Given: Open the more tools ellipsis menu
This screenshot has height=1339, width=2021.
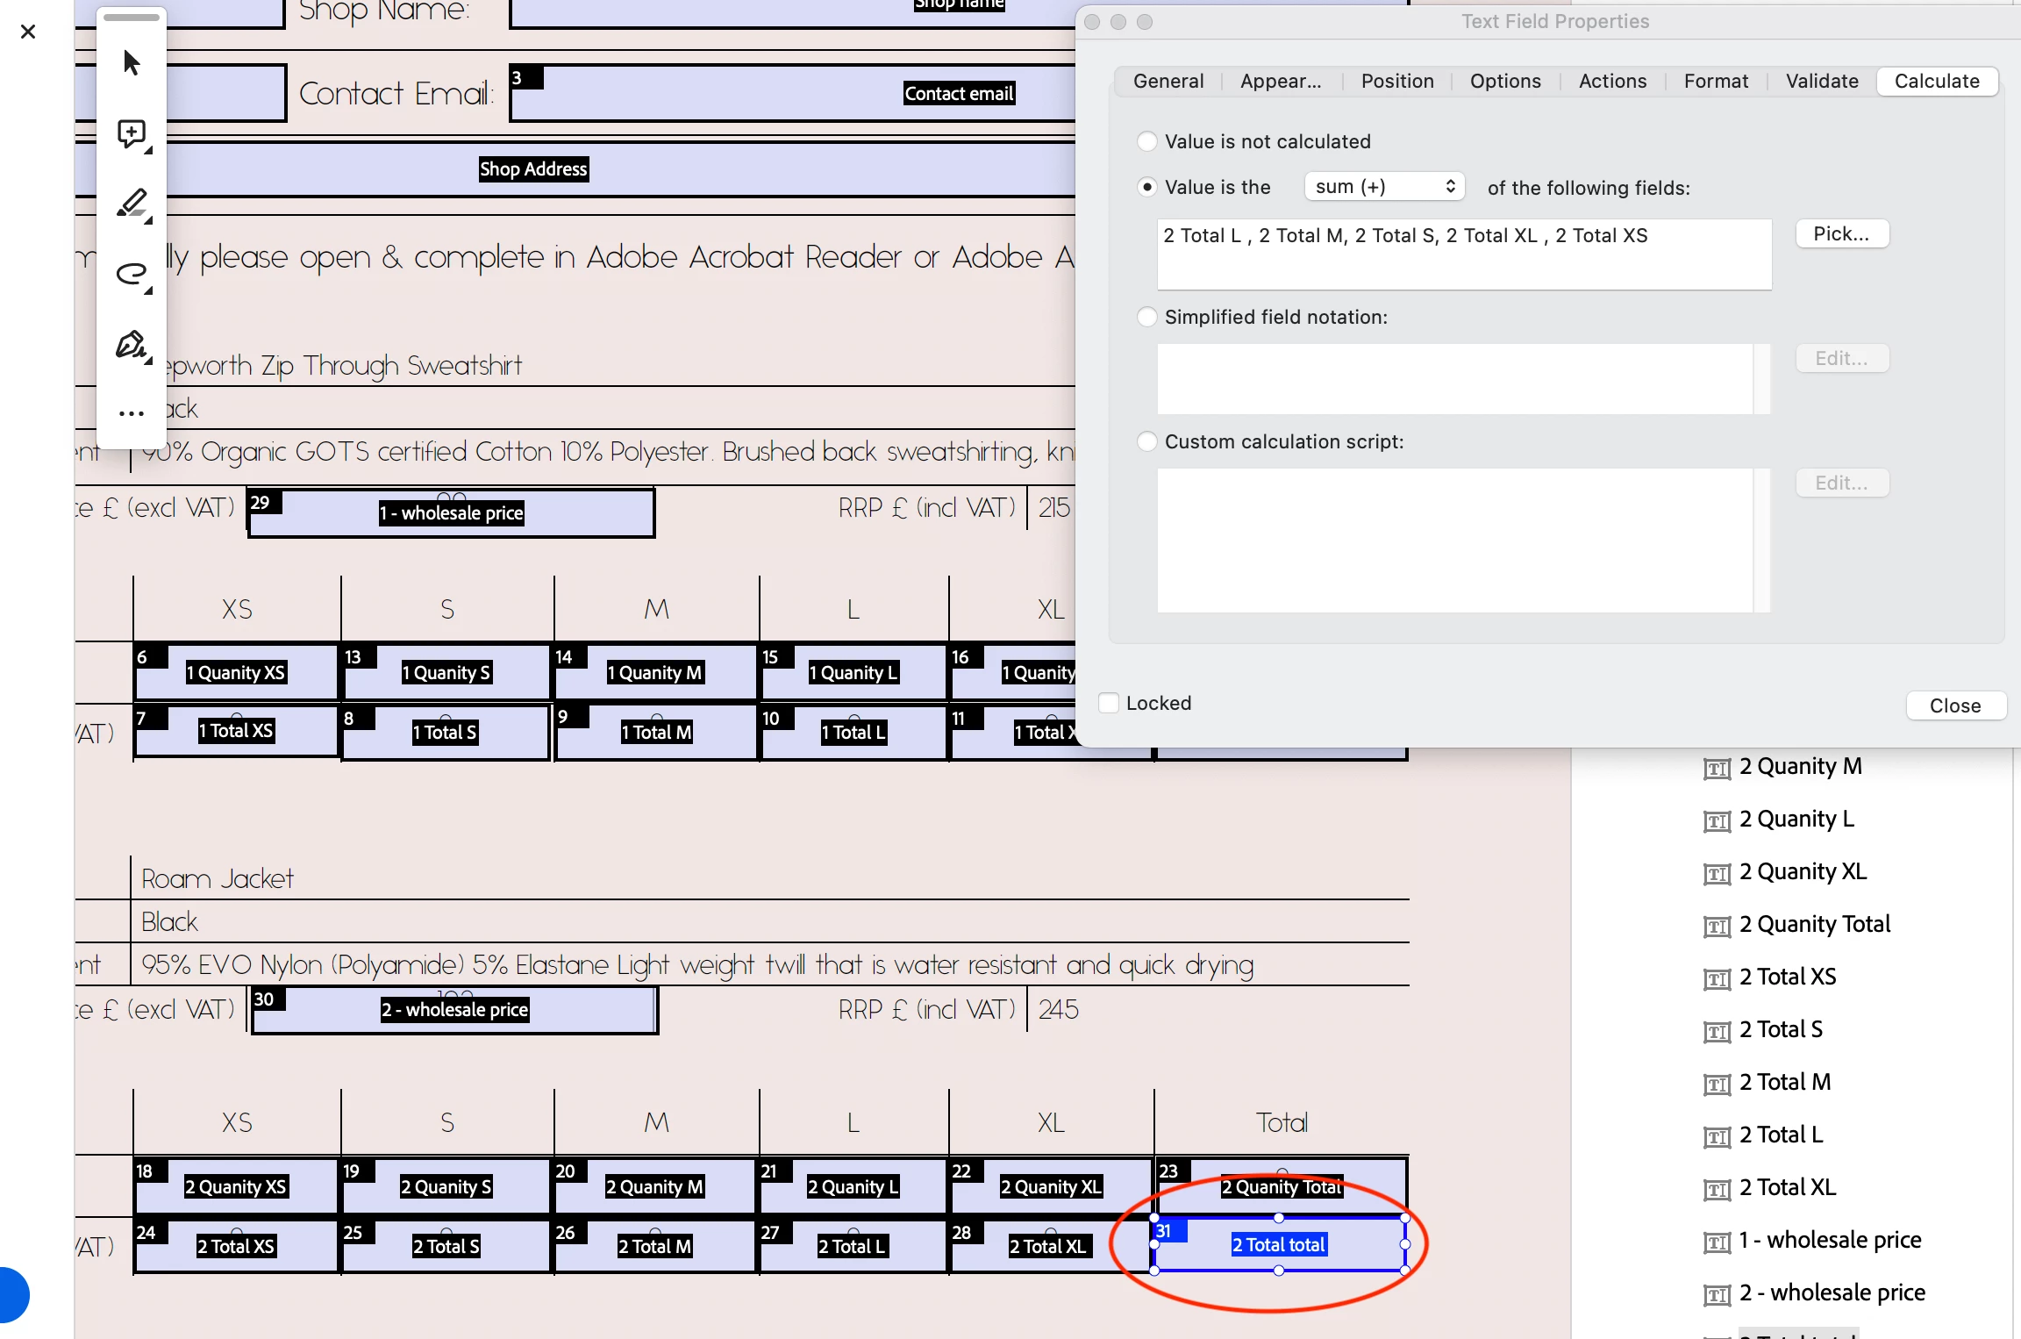Looking at the screenshot, I should point(132,413).
